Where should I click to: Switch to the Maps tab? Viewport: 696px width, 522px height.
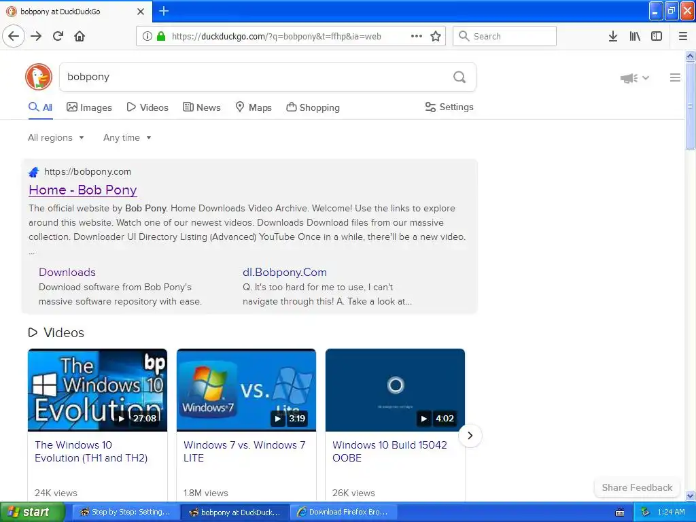[253, 107]
